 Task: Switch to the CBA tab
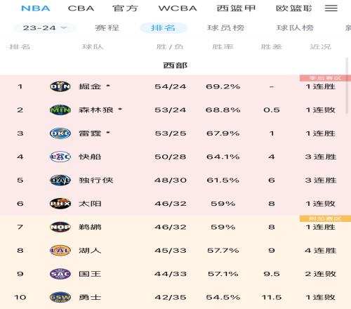click(81, 8)
